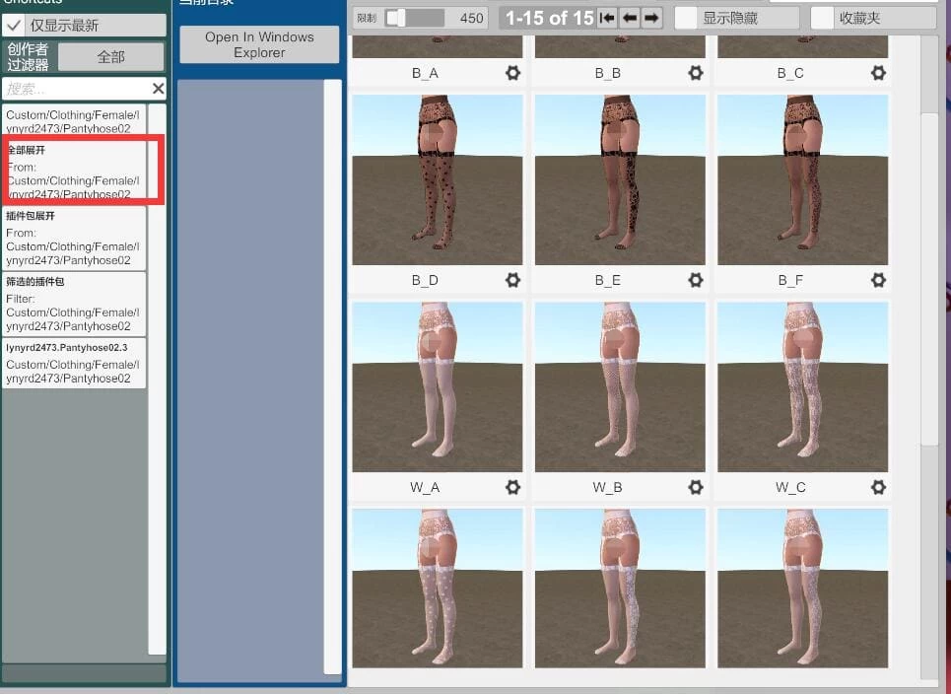Open settings gear for B_F thumbnail
Viewport: 951px width, 694px height.
pos(878,280)
